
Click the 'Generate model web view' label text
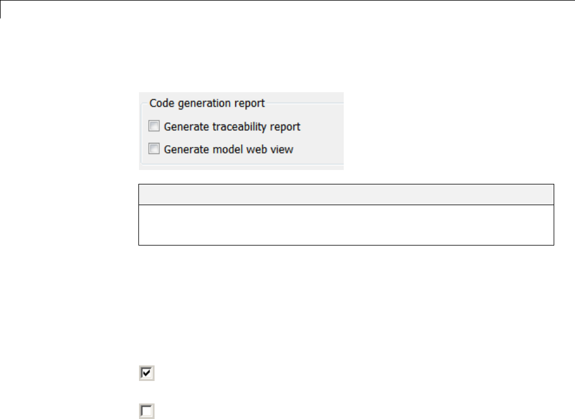click(228, 149)
